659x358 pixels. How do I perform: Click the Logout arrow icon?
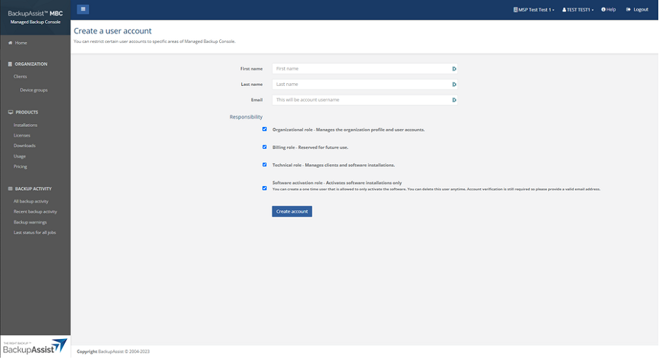click(x=628, y=9)
